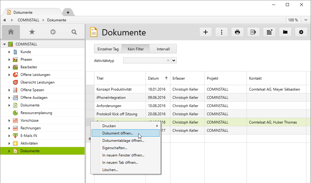Expand the Offene Leistungen tree node
The image size is (311, 183).
(x=9, y=75)
